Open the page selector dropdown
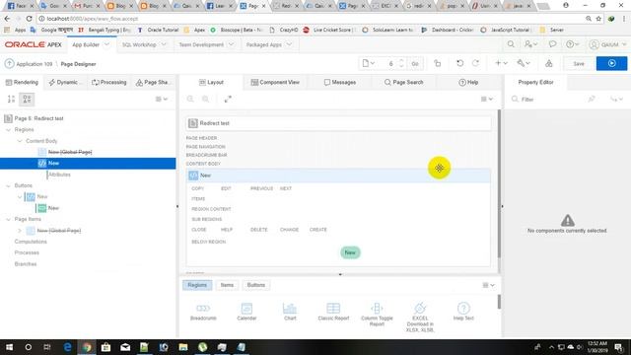Viewport: 631px width, 355px height. 368,63
